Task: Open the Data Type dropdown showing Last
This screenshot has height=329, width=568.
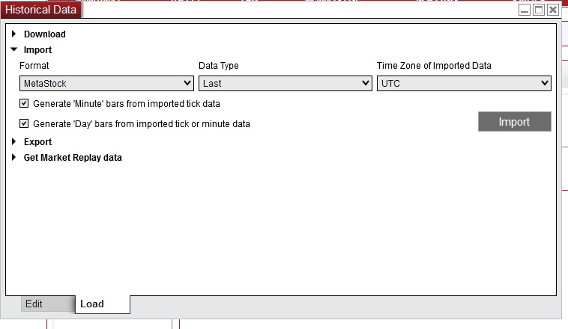Action: point(285,84)
